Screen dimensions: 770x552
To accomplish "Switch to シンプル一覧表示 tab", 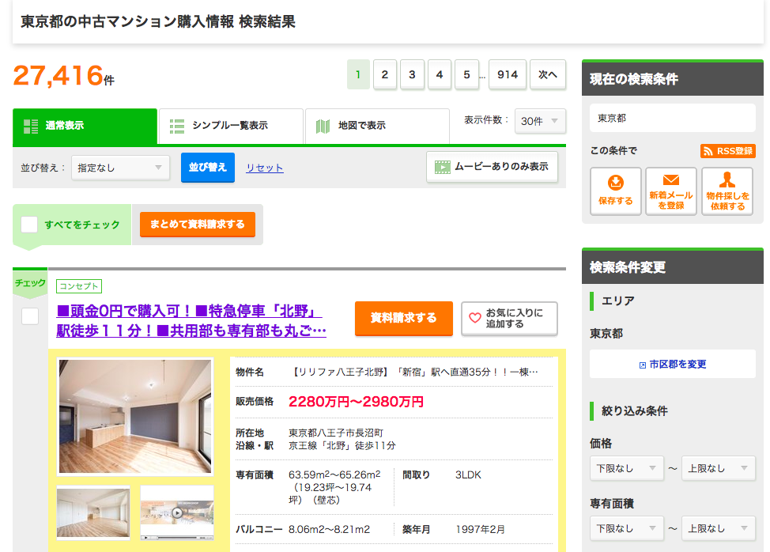I will (230, 125).
